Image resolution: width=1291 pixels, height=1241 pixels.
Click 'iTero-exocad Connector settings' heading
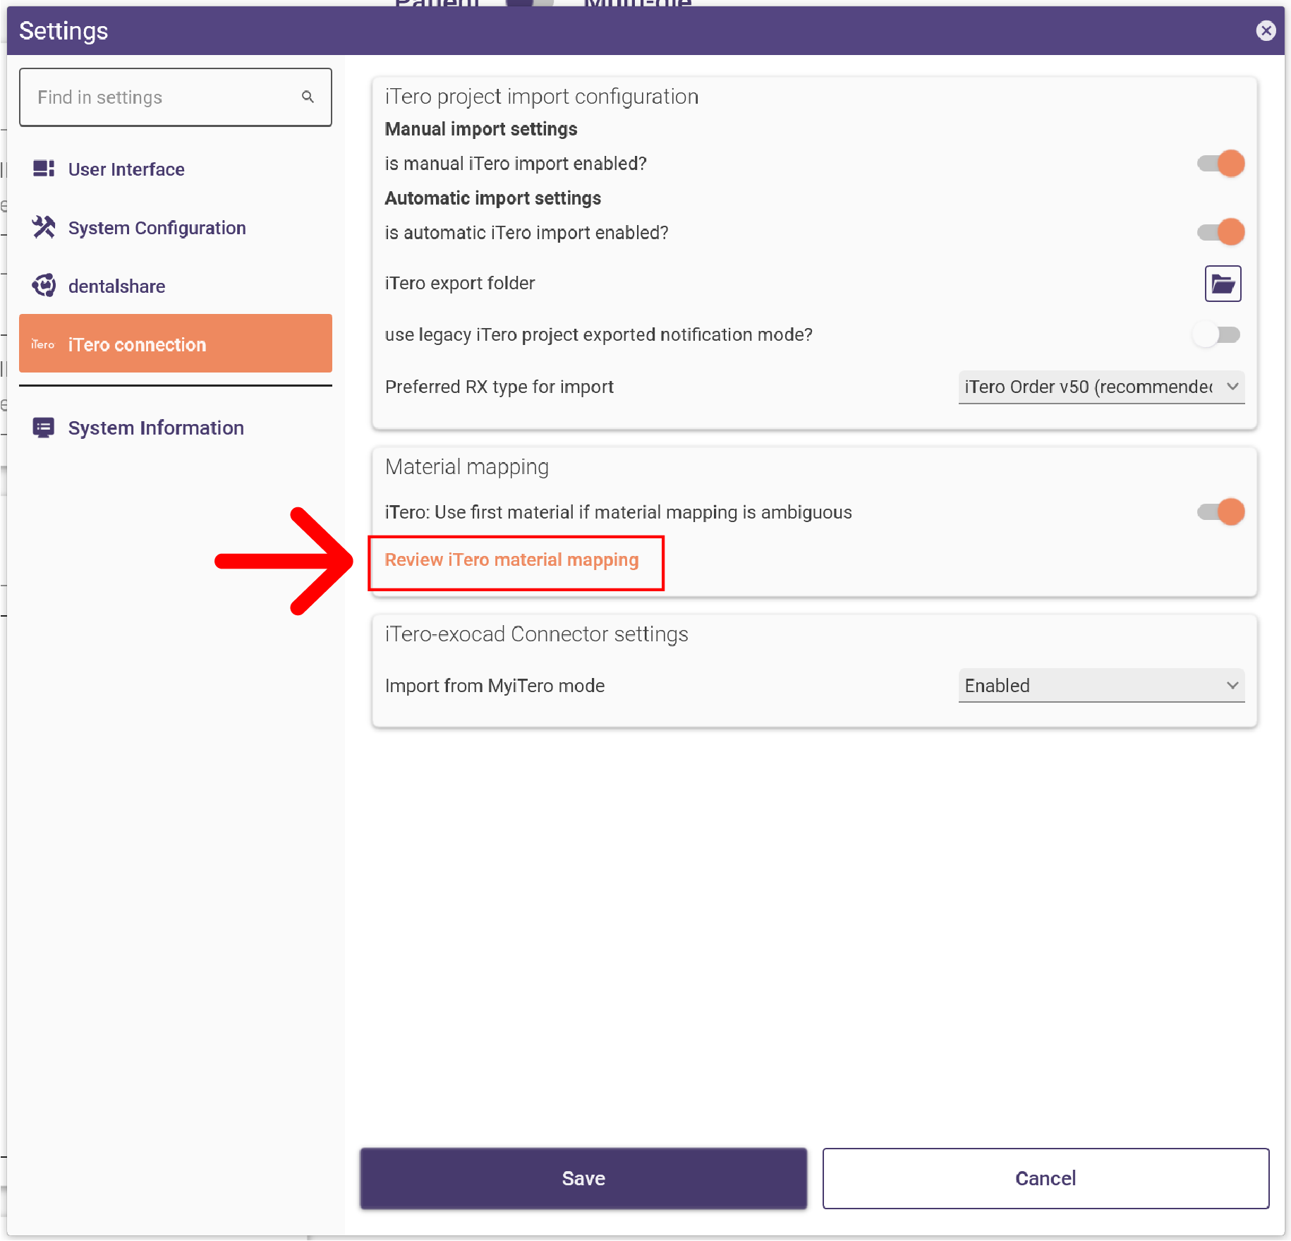click(x=537, y=634)
